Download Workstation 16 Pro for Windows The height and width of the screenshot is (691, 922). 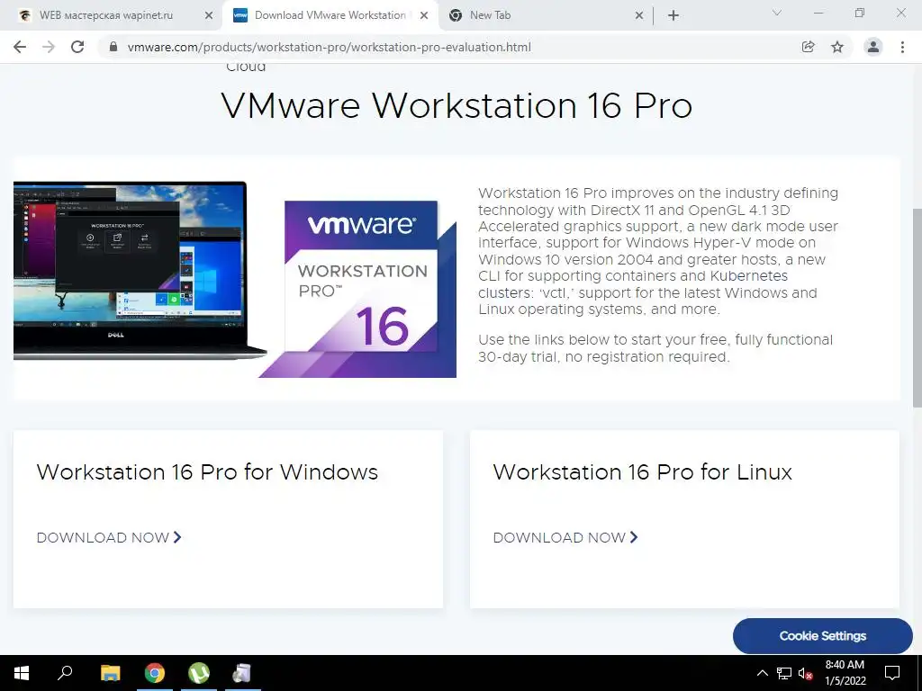pyautogui.click(x=109, y=538)
